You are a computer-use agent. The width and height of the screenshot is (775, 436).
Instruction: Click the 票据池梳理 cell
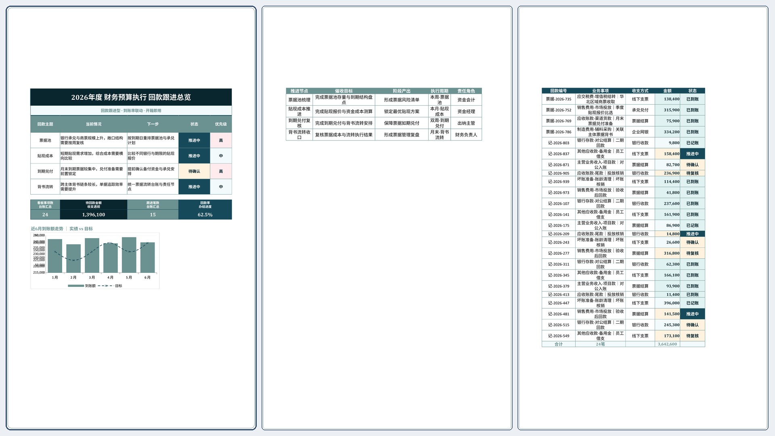[x=299, y=100]
